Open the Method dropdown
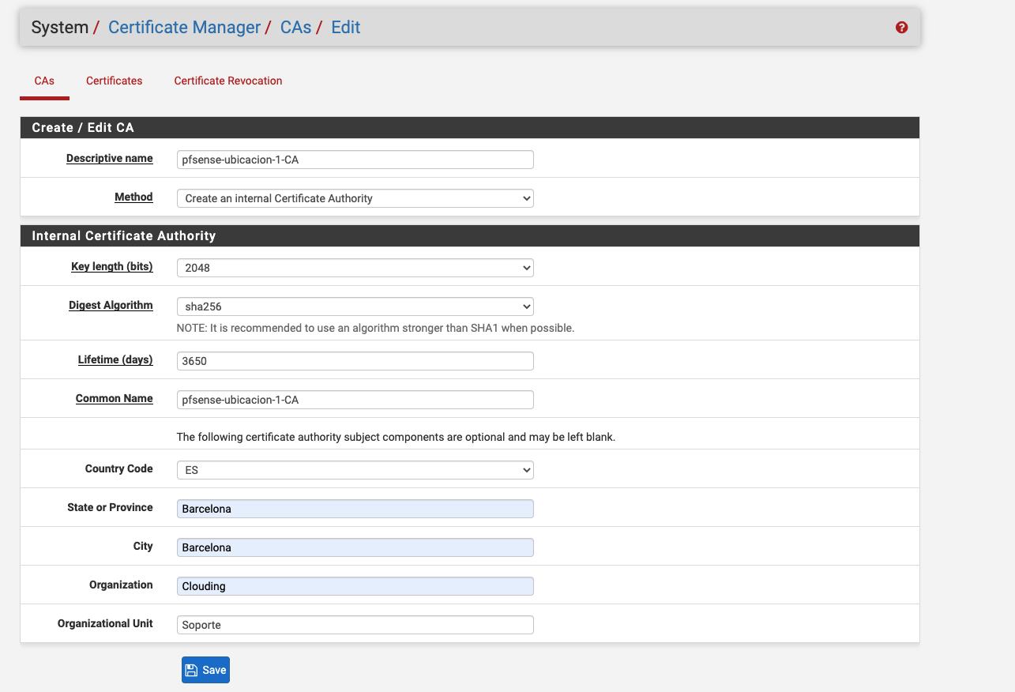The image size is (1015, 692). [355, 198]
